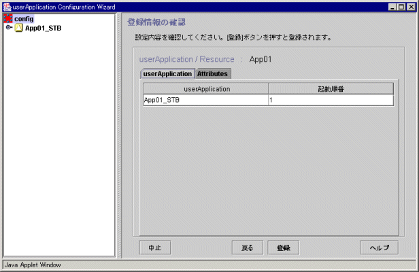This screenshot has width=419, height=272.
Task: Select the config root label
Action: 24,19
